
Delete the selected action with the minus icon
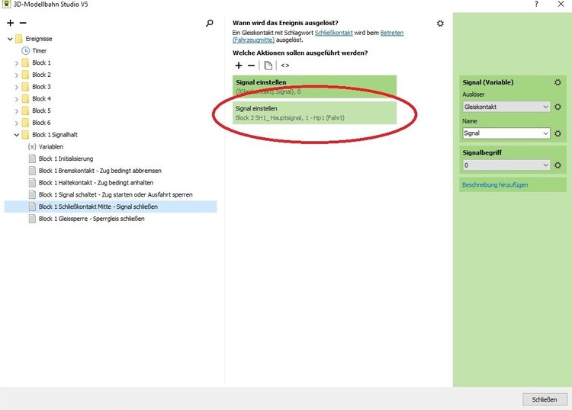pos(252,66)
